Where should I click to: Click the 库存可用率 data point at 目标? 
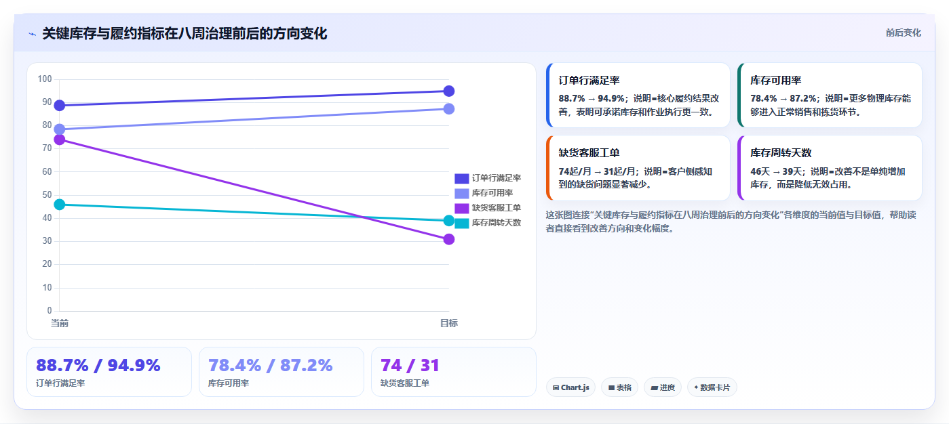[449, 109]
